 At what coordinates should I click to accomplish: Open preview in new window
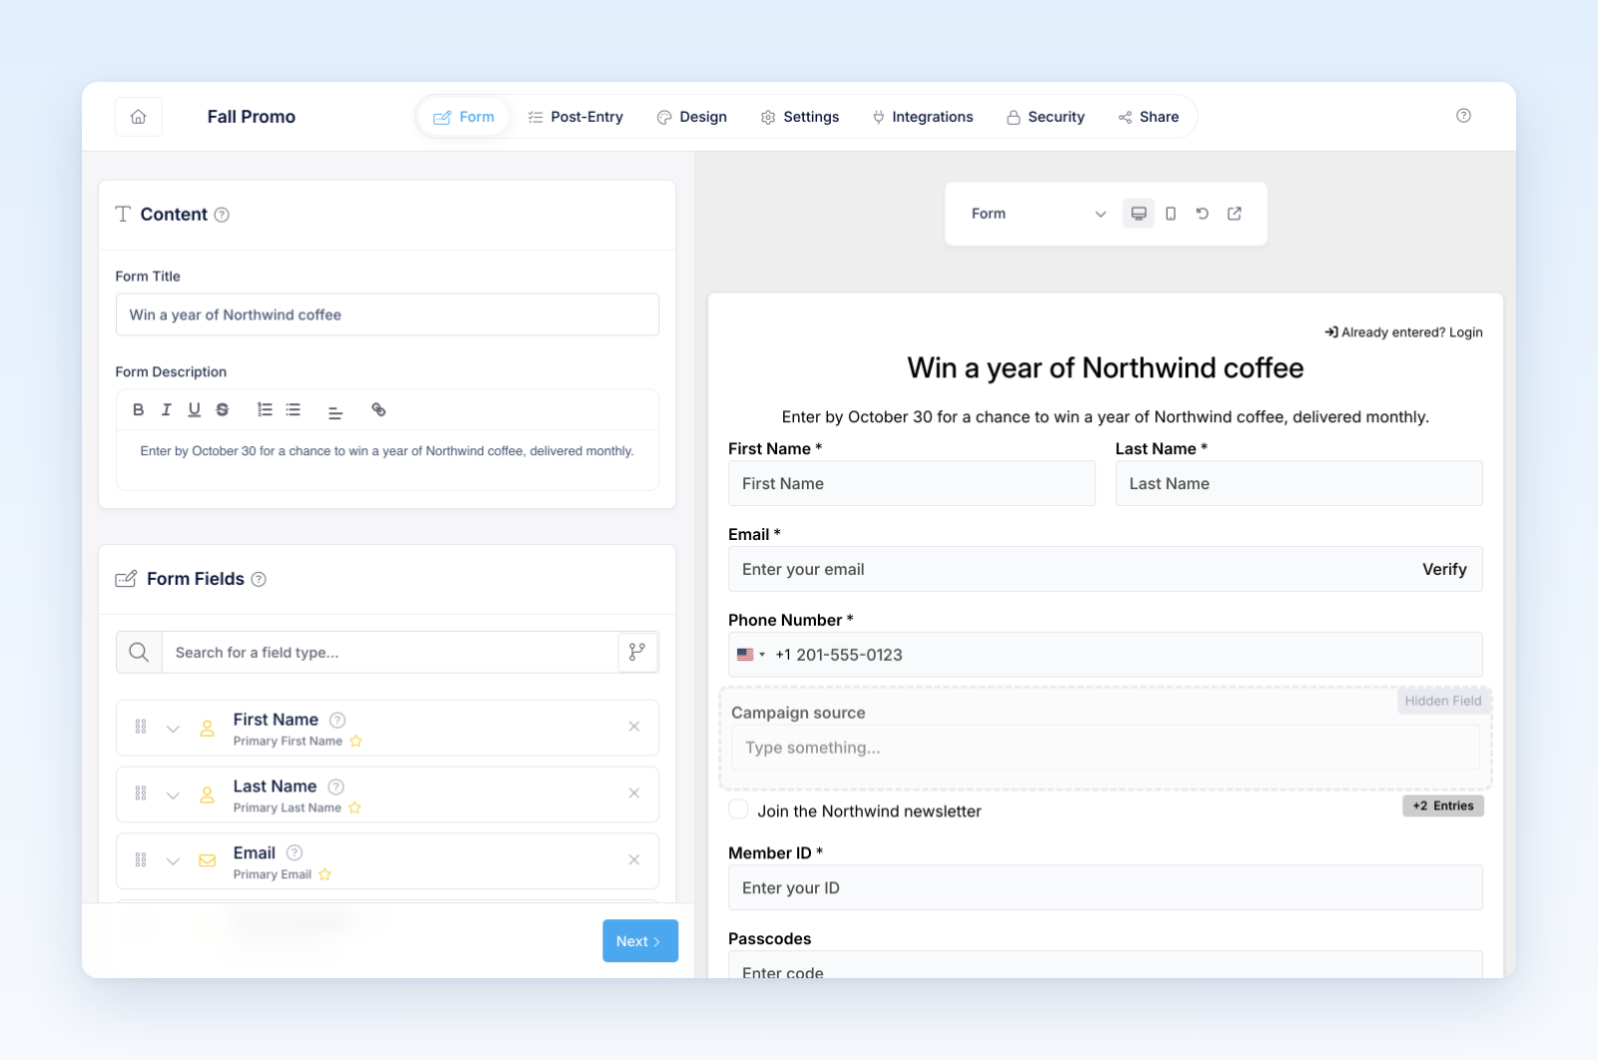[x=1234, y=214]
